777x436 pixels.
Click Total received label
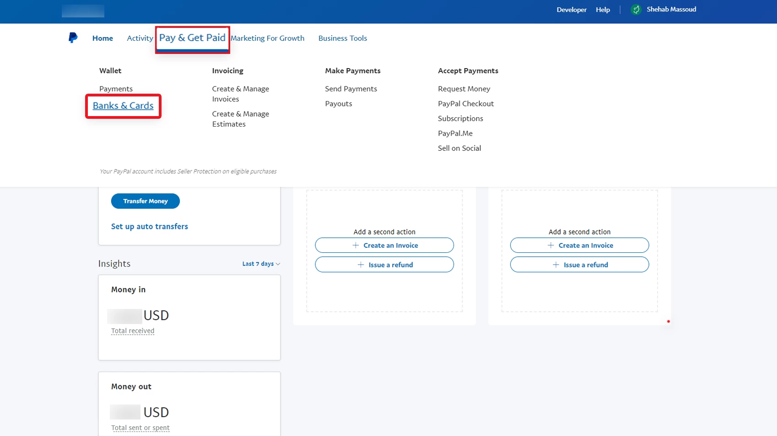(133, 331)
